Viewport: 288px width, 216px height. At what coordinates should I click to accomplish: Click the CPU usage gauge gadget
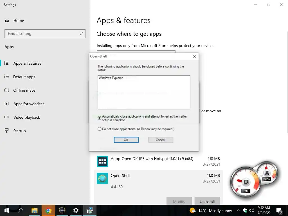tap(245, 183)
